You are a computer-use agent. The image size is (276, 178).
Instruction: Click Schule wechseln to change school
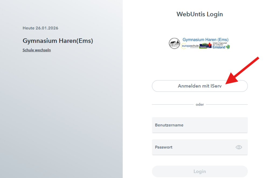click(37, 50)
